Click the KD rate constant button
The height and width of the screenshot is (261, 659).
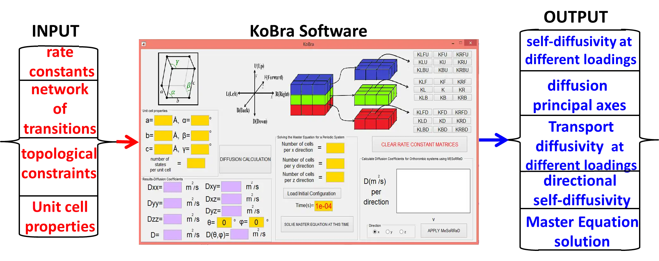(442, 121)
